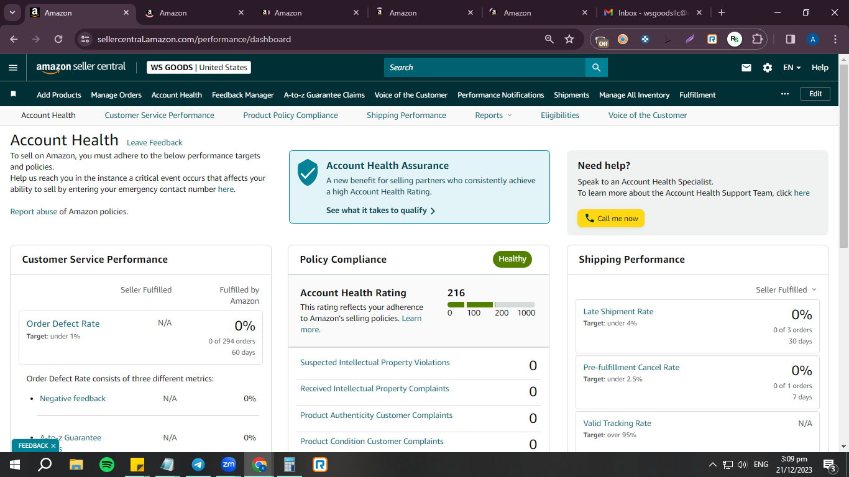Reload the page with the refresh icon

tap(58, 39)
